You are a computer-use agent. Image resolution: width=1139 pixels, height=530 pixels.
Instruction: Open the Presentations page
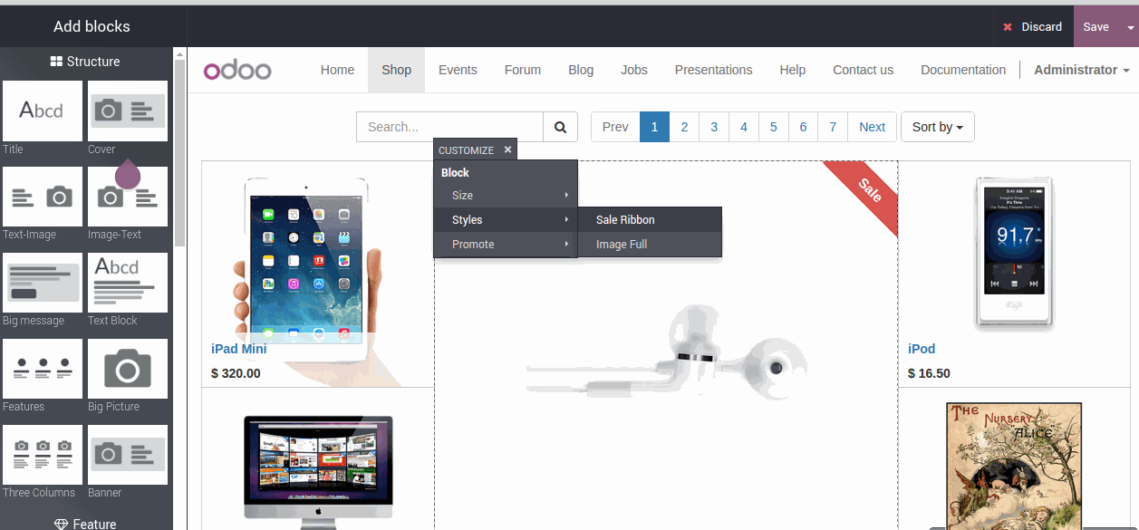[x=713, y=70]
